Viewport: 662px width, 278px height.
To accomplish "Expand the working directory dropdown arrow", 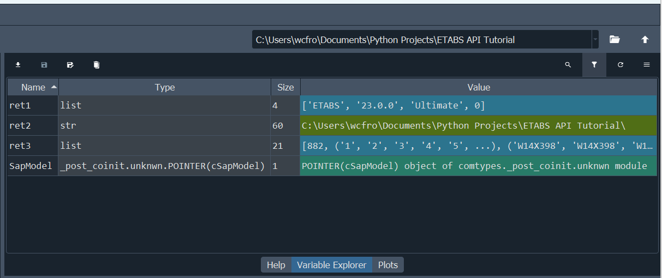I will click(x=595, y=40).
